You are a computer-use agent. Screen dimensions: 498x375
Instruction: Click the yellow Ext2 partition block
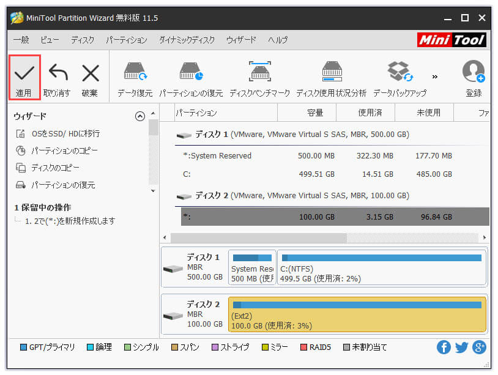pyautogui.click(x=357, y=313)
